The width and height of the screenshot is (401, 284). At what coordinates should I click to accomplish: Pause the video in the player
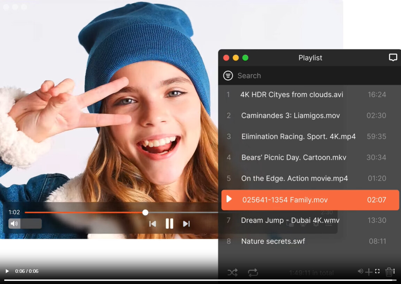tap(169, 224)
